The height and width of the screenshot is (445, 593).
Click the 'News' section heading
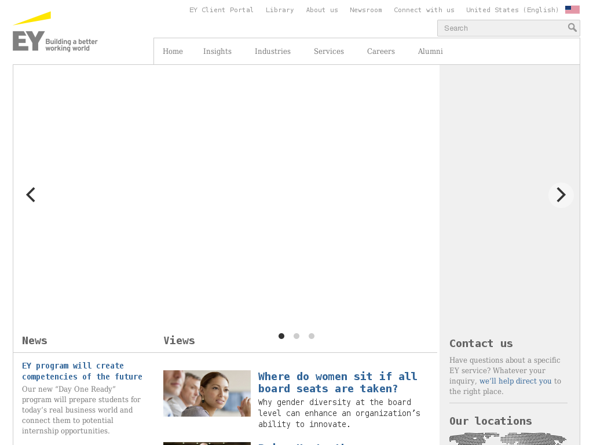click(x=34, y=341)
